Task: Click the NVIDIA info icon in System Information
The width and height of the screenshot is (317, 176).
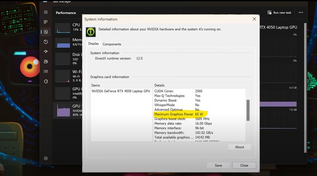Action: (91, 32)
